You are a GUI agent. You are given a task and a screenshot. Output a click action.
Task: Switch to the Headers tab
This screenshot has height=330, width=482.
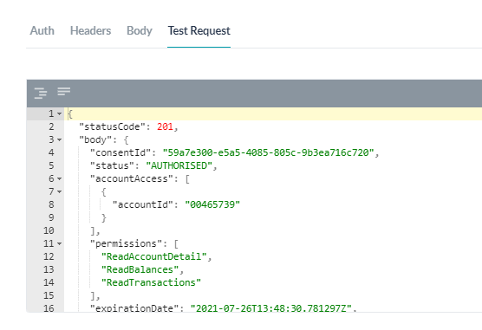pos(90,30)
